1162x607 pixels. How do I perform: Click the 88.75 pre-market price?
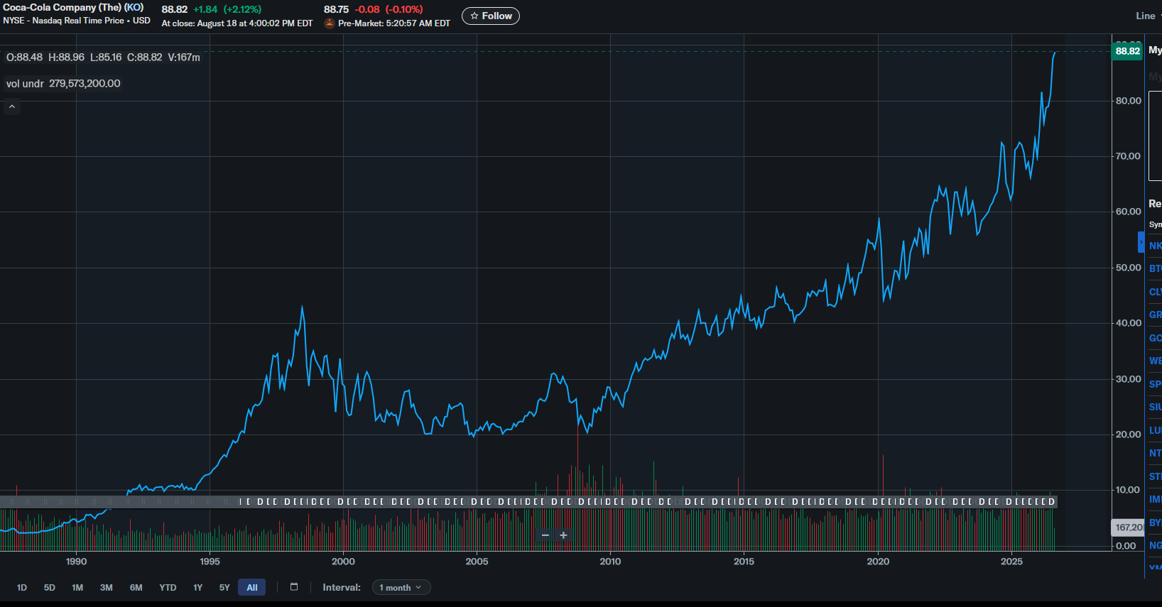pyautogui.click(x=336, y=9)
